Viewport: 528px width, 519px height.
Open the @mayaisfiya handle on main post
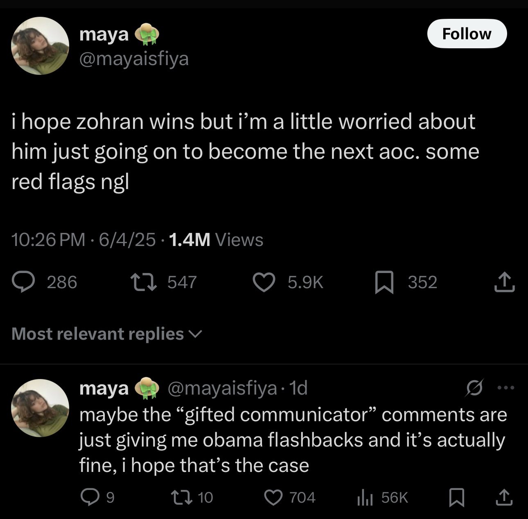click(x=134, y=59)
